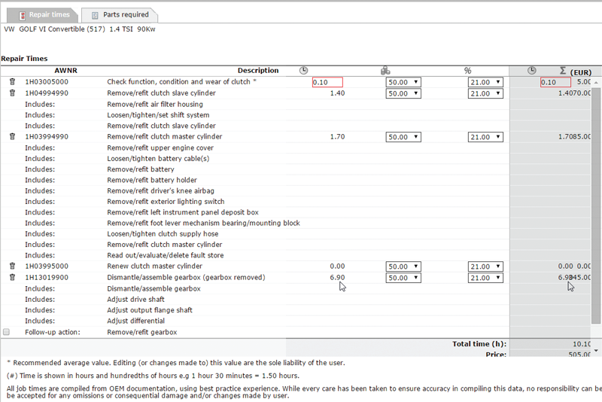Delete the 1H03995000 renew master cylinder row

pyautogui.click(x=12, y=266)
